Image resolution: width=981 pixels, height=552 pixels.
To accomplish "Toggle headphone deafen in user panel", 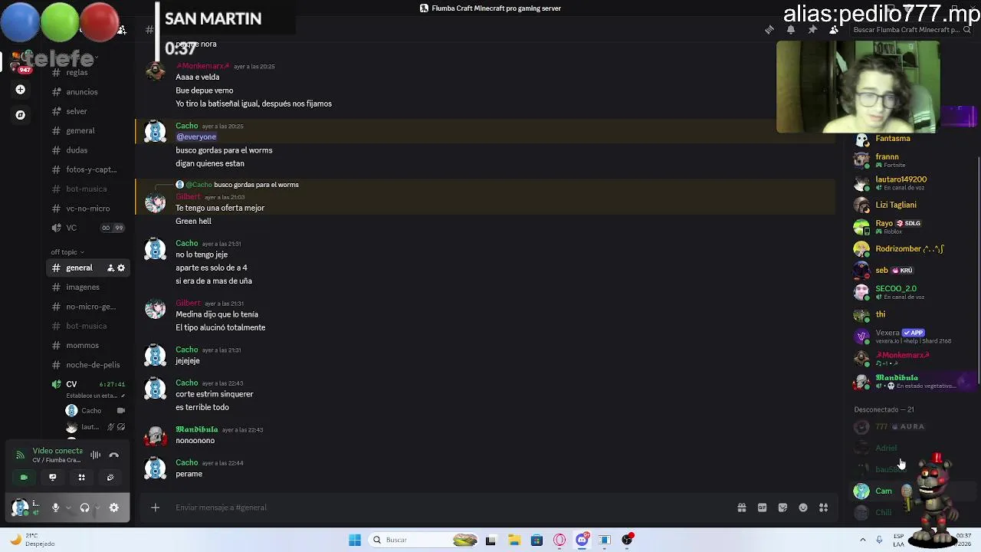I will pos(84,508).
